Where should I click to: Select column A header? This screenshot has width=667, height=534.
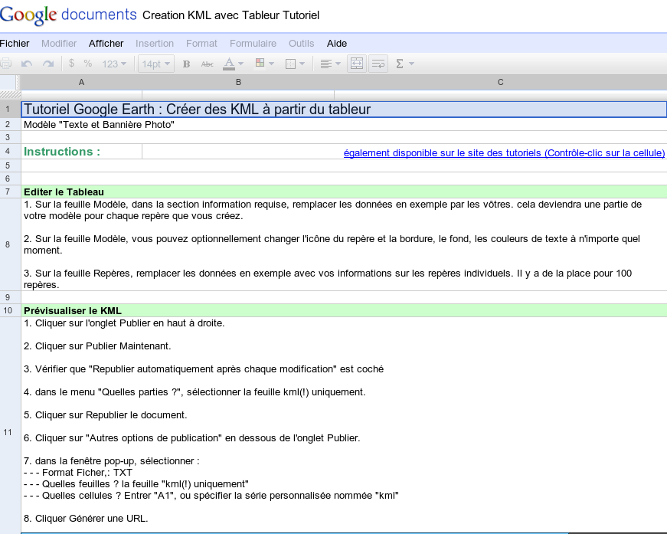pos(81,82)
